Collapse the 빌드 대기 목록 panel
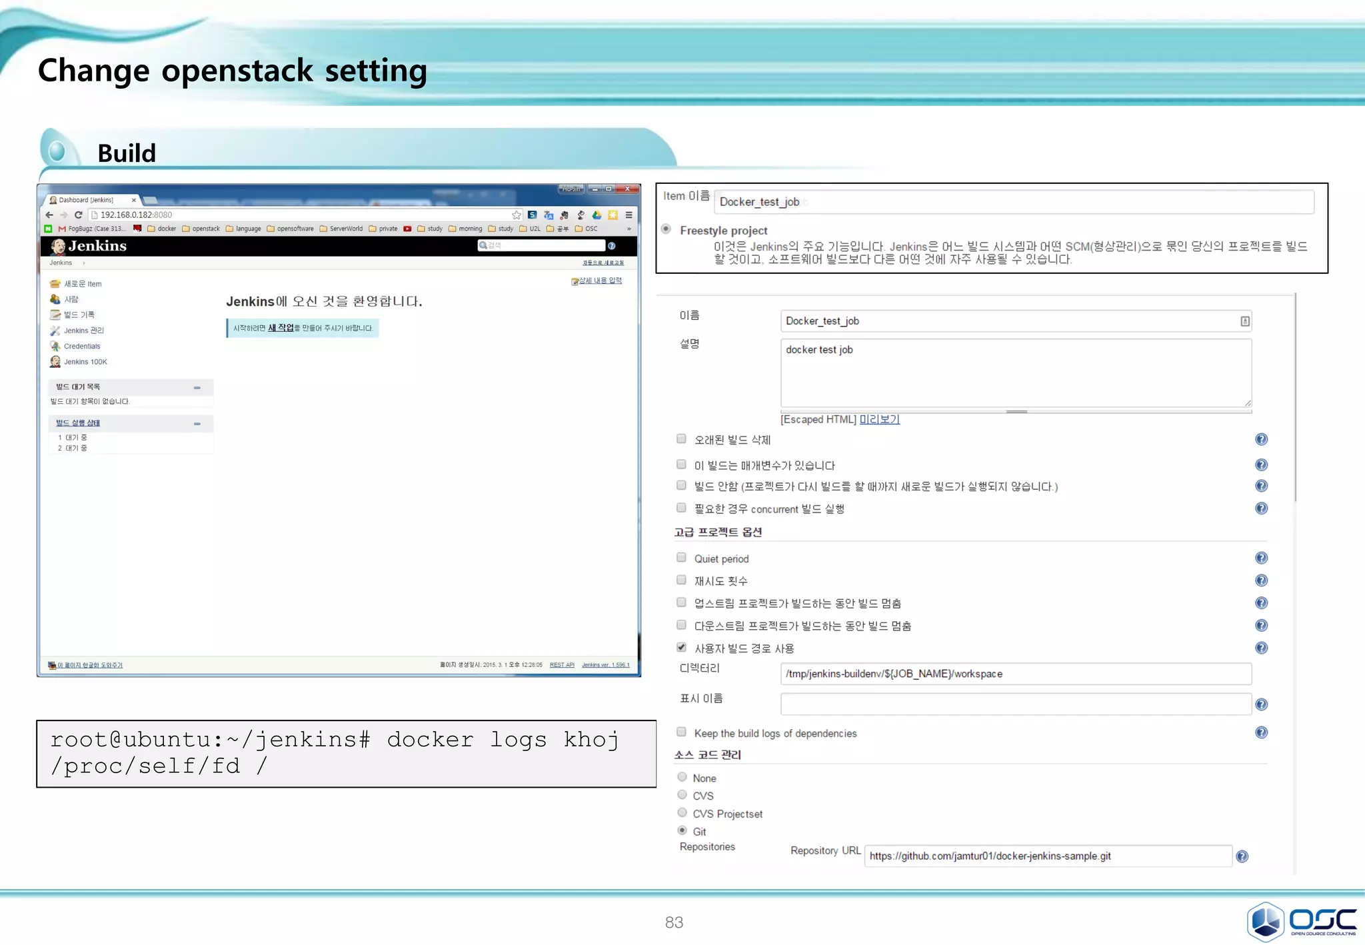The height and width of the screenshot is (945, 1365). (197, 387)
